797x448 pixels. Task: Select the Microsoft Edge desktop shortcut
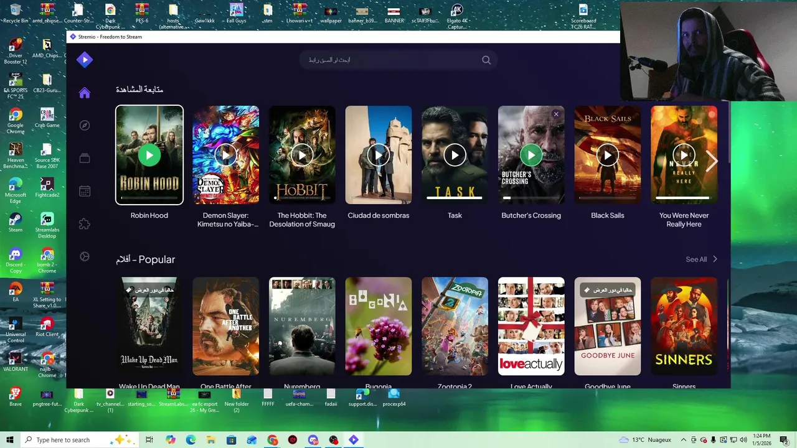pos(16,190)
